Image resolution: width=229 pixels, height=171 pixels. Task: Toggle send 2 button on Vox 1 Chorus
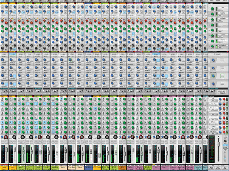pos(19,104)
